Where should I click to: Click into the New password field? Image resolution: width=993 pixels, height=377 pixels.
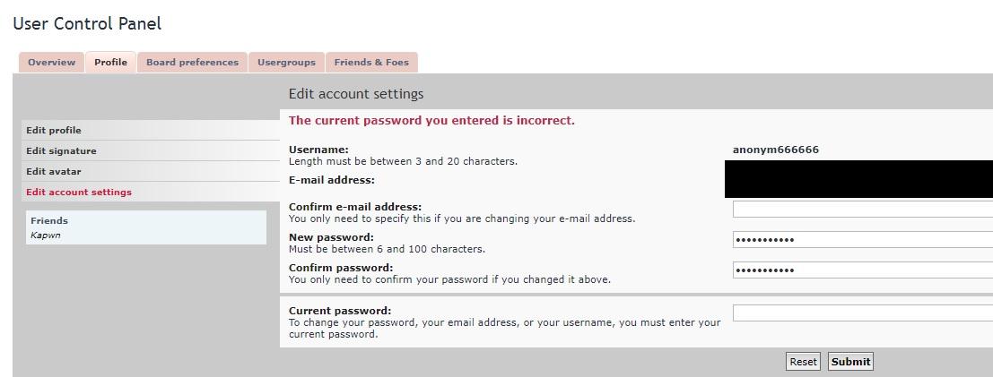click(862, 240)
